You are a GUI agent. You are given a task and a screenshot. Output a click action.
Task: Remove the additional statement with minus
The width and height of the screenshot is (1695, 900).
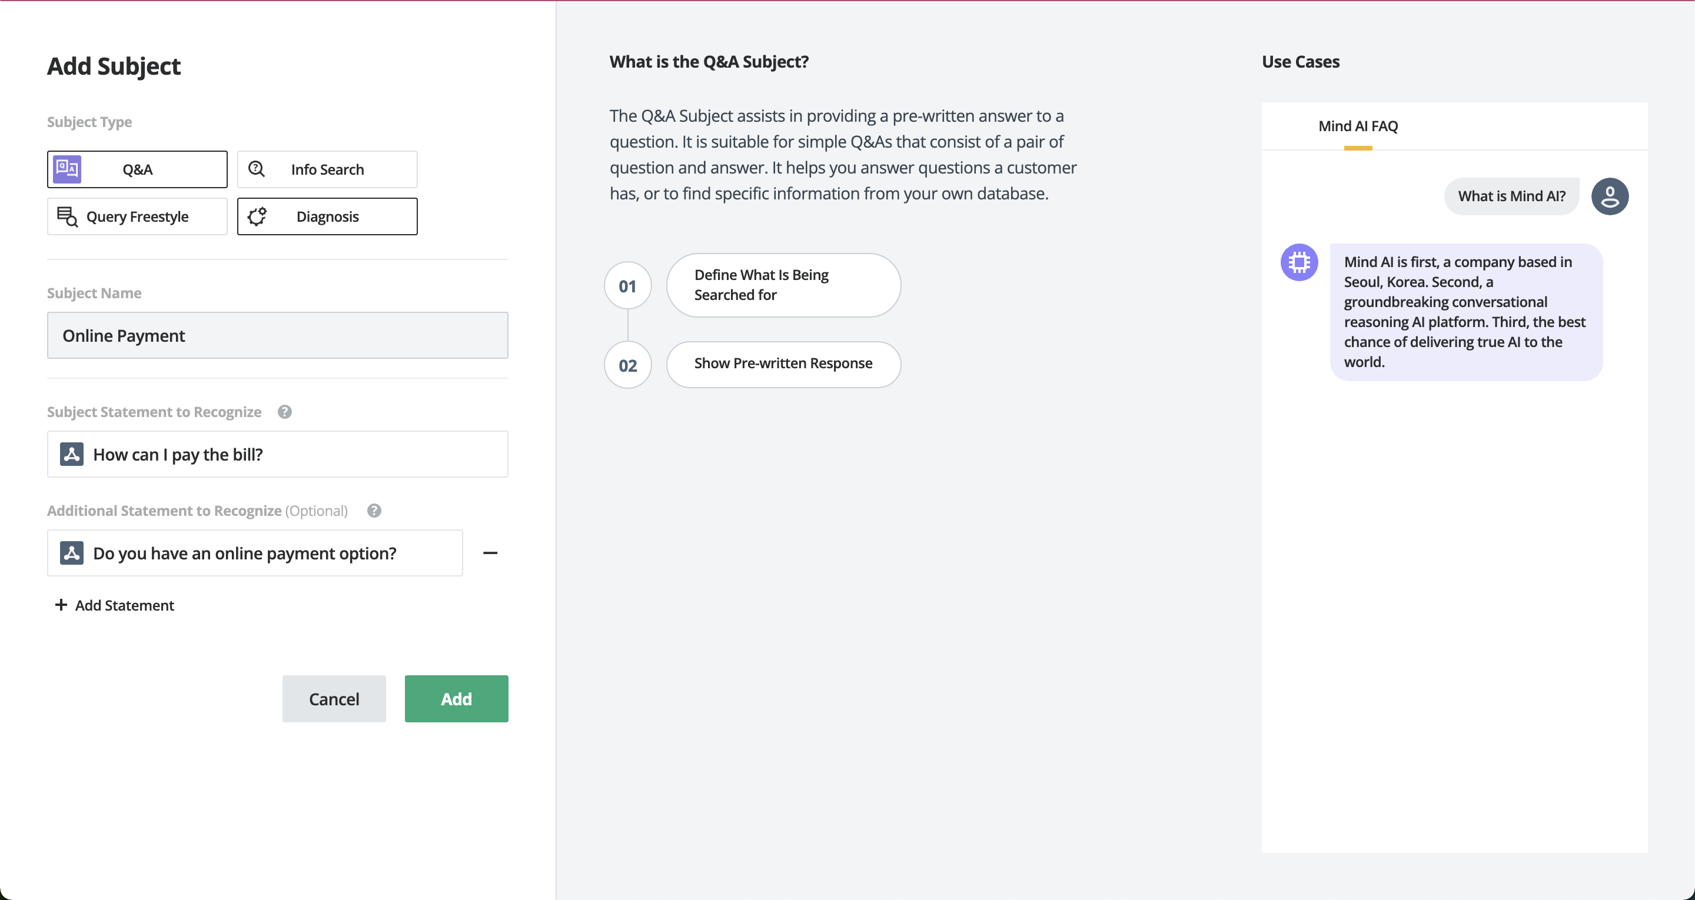(x=490, y=554)
